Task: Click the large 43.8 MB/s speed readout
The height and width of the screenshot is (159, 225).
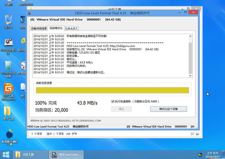Action: point(87,103)
